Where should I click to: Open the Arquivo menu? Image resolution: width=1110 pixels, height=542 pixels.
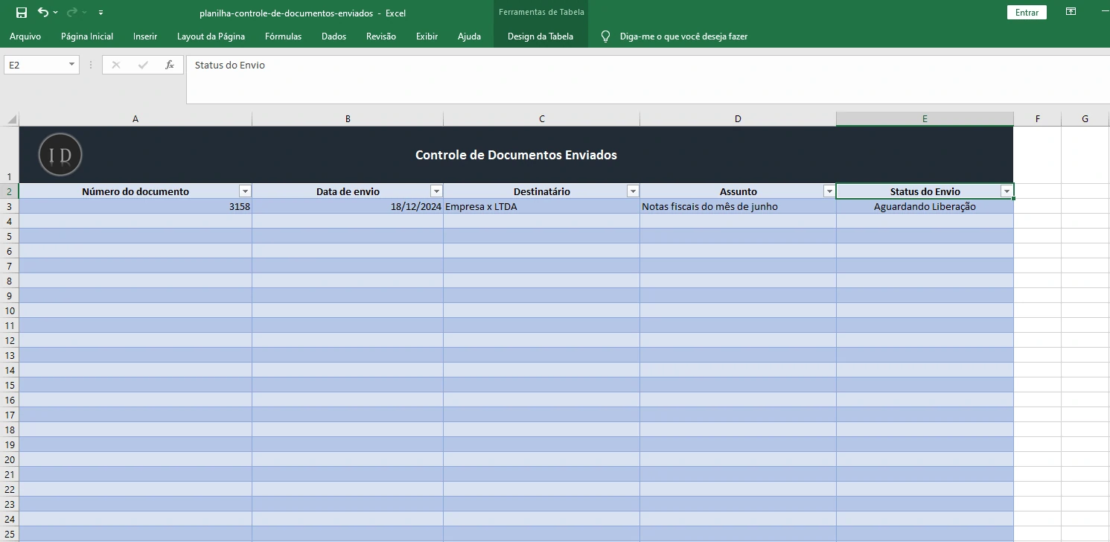(25, 36)
